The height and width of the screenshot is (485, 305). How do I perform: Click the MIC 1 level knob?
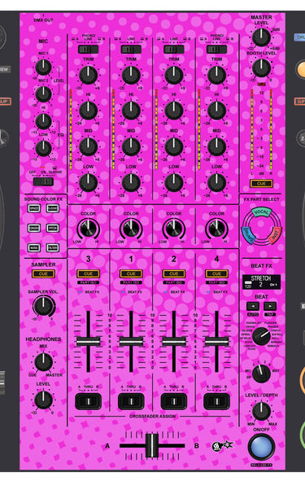[x=43, y=67]
